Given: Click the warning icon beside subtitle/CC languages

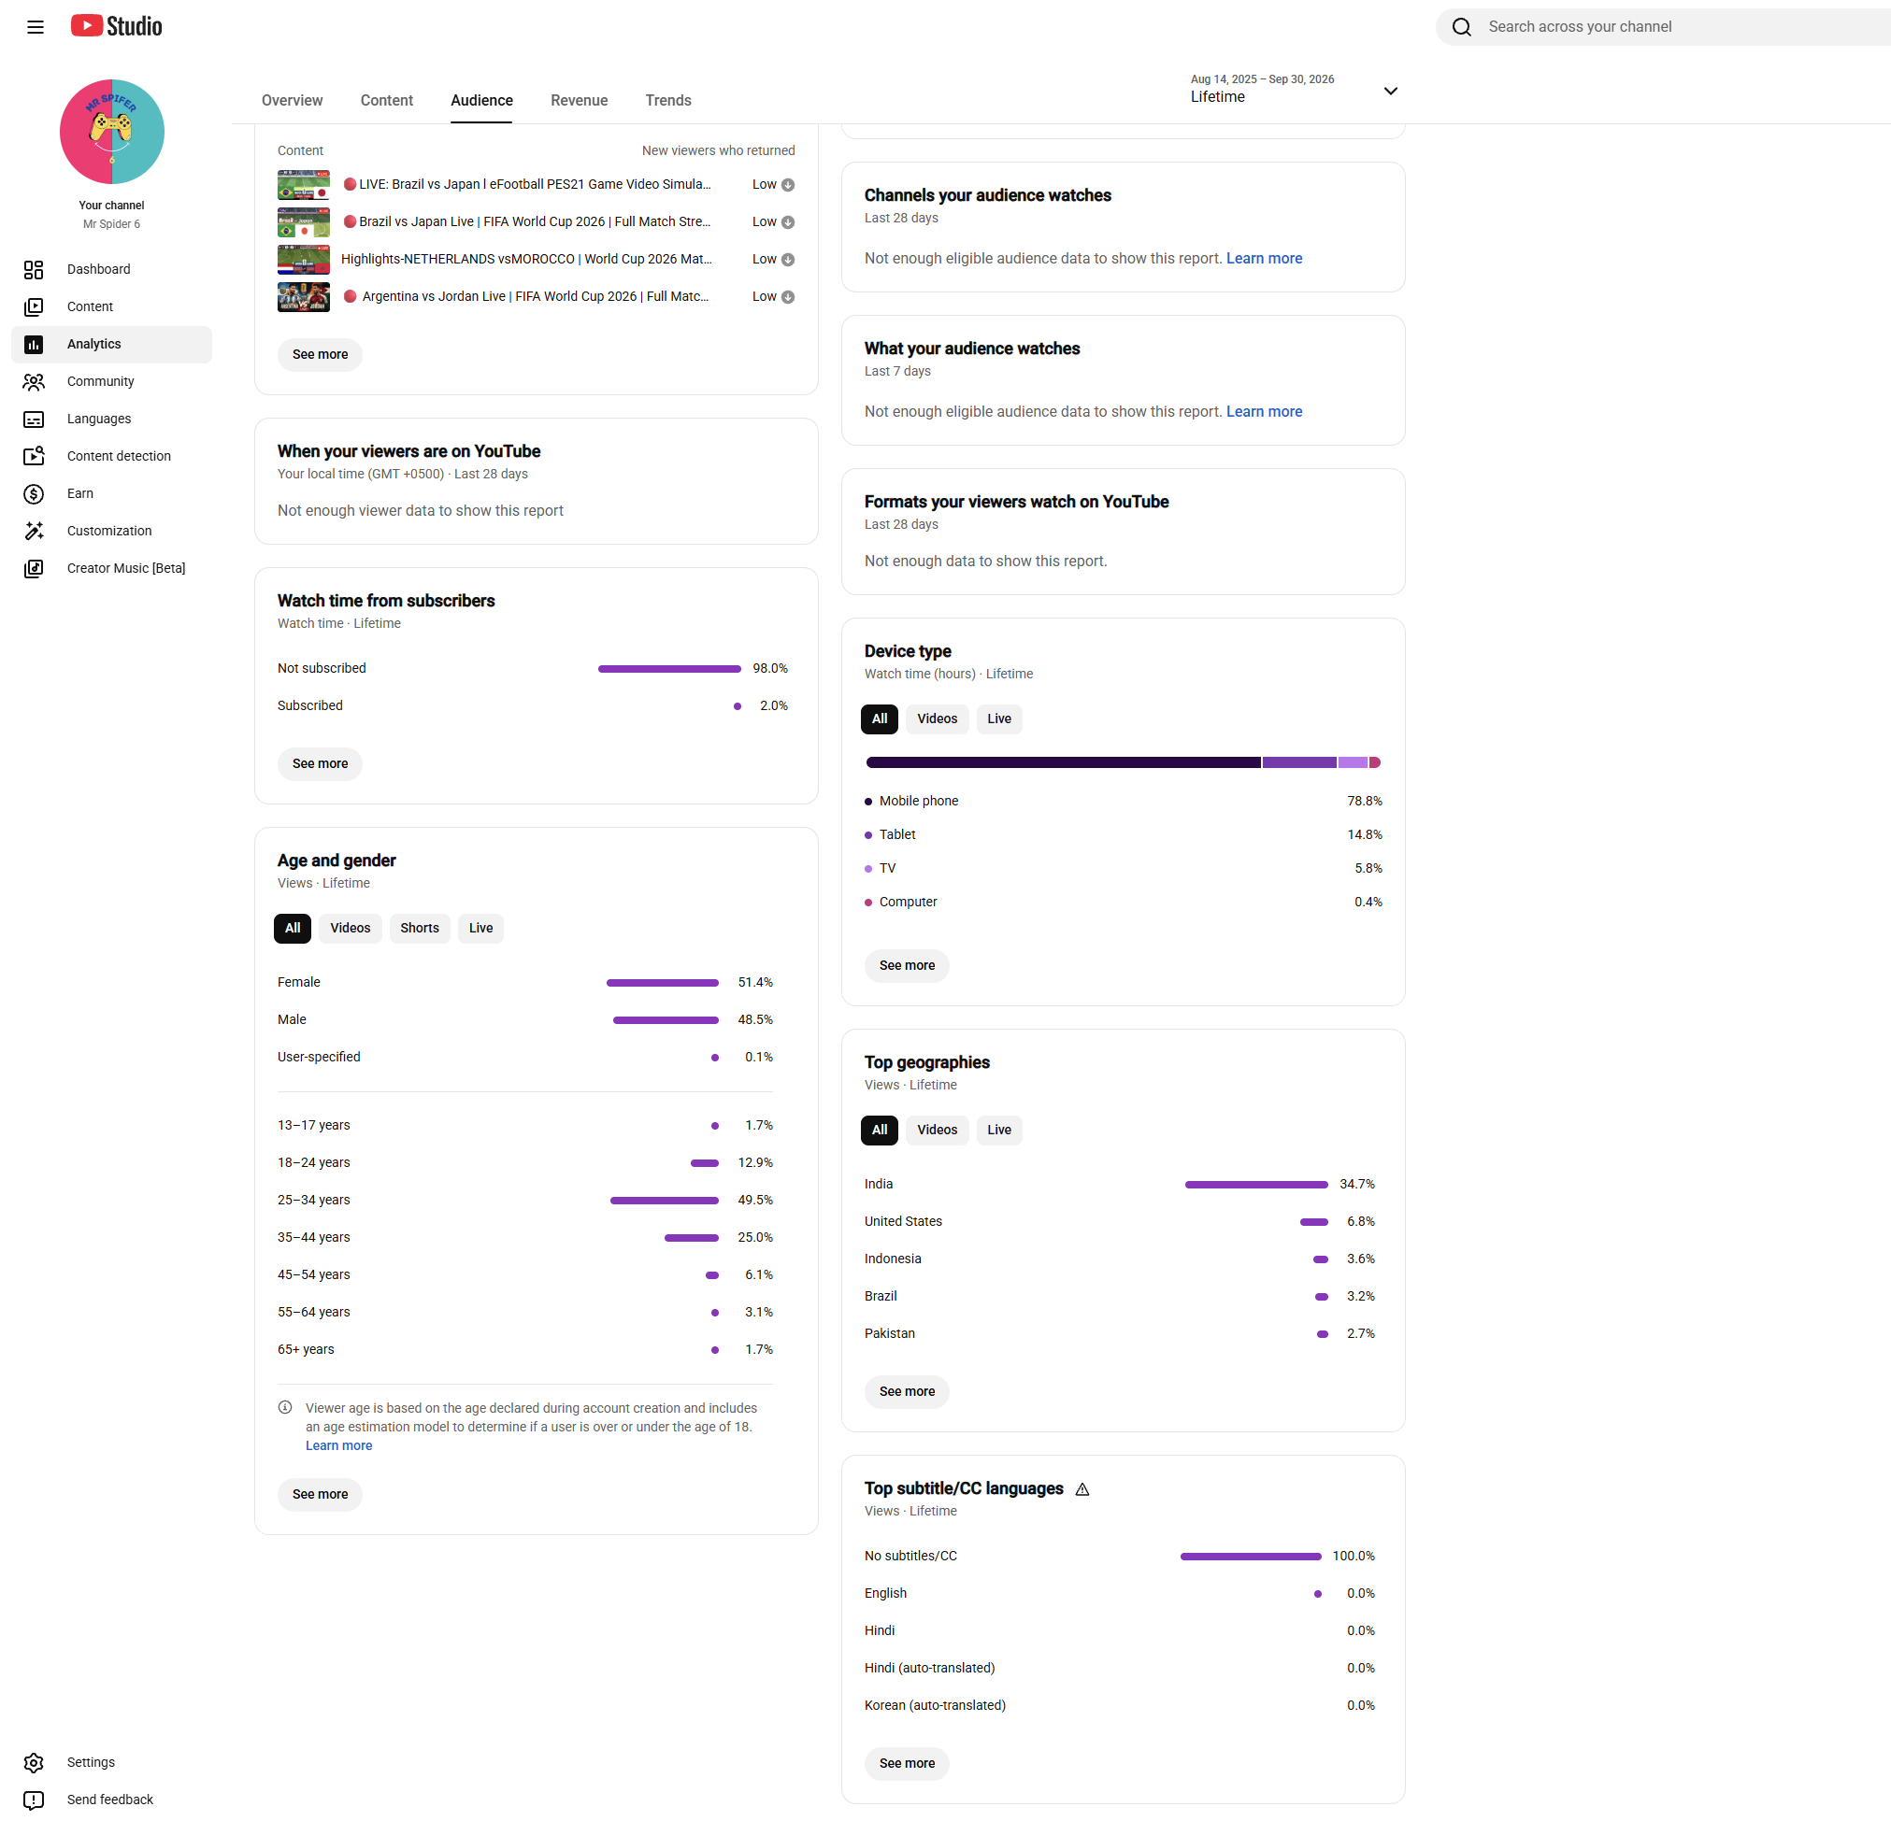Looking at the screenshot, I should click(1082, 1489).
